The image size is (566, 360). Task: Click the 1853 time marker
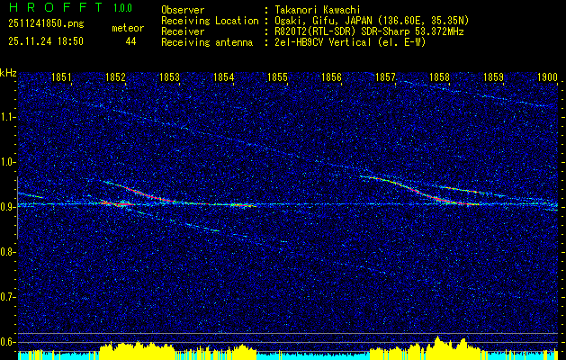(x=169, y=76)
